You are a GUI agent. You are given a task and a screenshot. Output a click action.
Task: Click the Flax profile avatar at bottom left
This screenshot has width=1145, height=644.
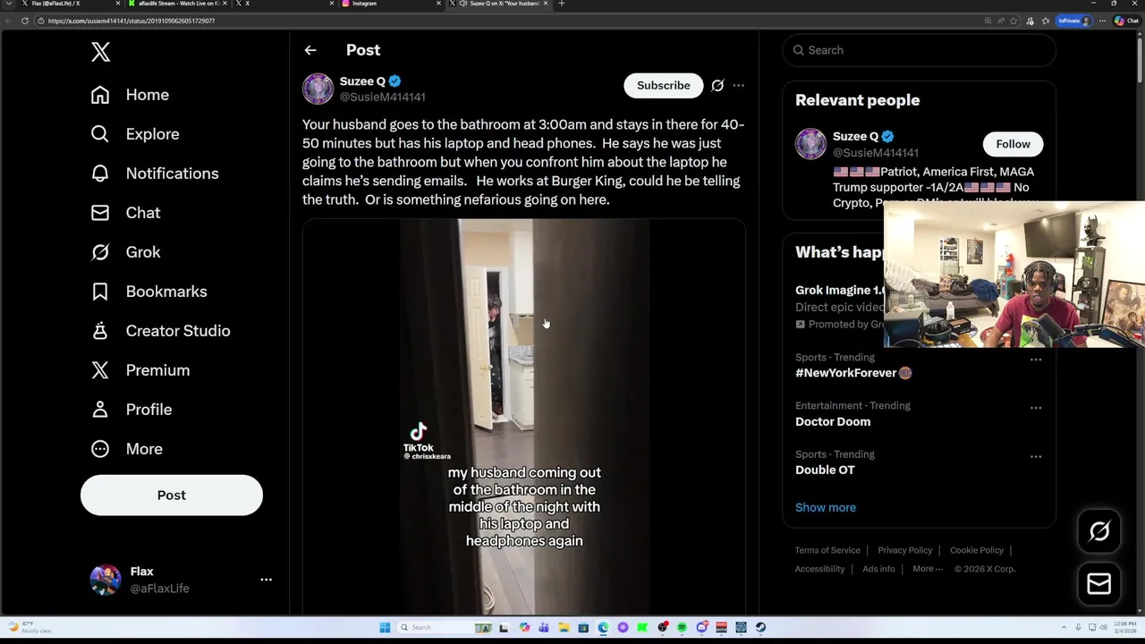click(x=106, y=580)
